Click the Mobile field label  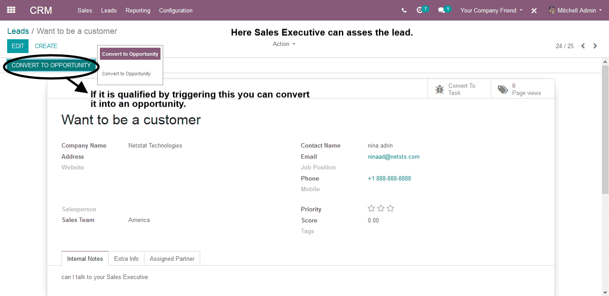[x=310, y=189]
